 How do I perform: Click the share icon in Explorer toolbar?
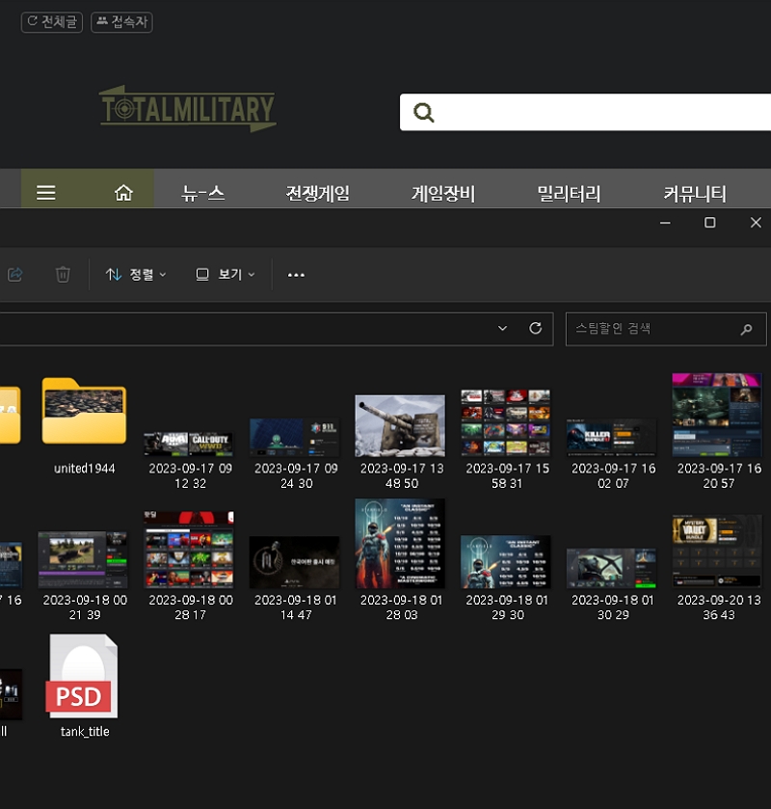(x=15, y=275)
